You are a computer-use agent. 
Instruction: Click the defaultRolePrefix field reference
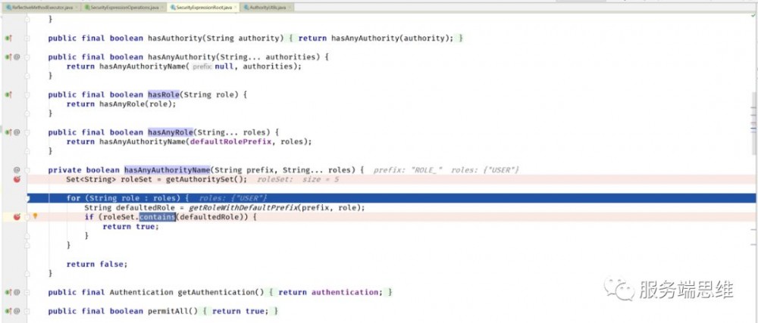pos(230,141)
